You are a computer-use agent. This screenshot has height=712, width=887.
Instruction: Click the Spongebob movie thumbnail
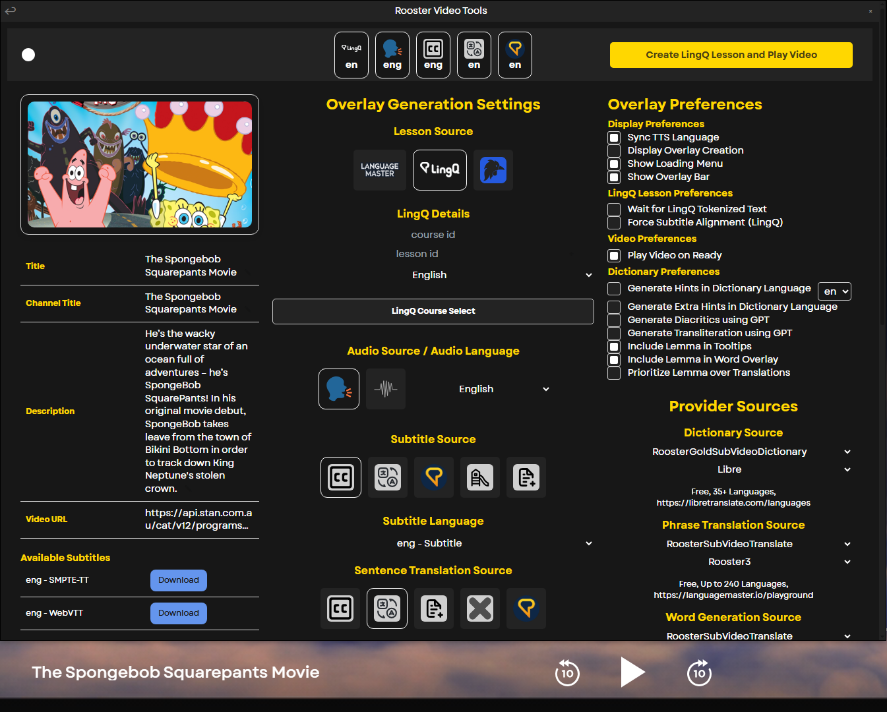coord(140,165)
